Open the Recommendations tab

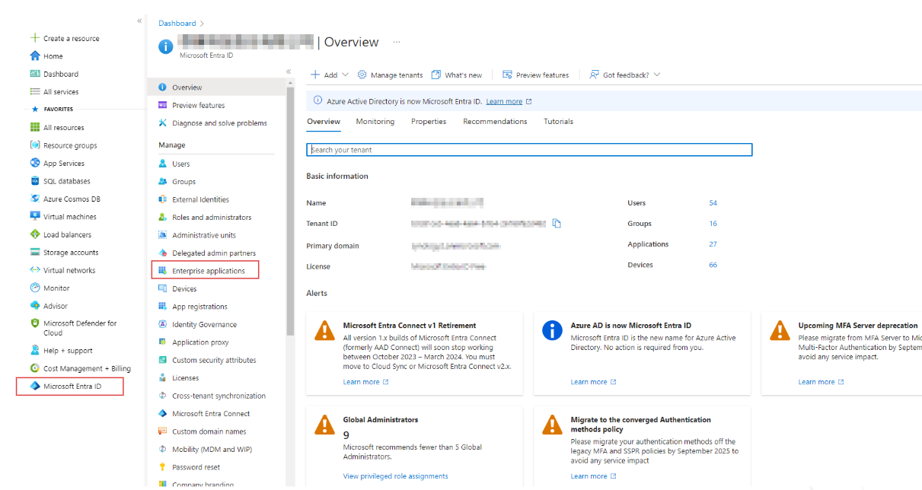tap(495, 122)
